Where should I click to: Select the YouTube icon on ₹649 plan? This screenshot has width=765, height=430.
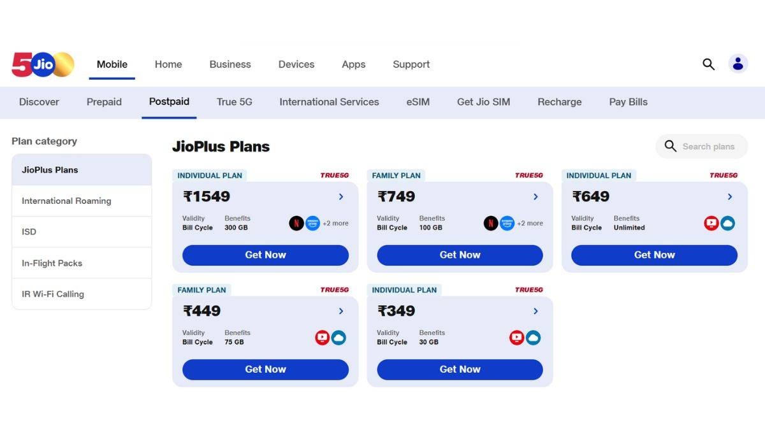[711, 224]
